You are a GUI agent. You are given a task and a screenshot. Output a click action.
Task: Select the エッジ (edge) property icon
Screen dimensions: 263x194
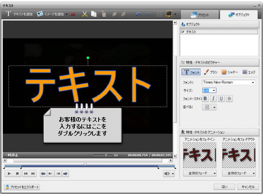249,72
